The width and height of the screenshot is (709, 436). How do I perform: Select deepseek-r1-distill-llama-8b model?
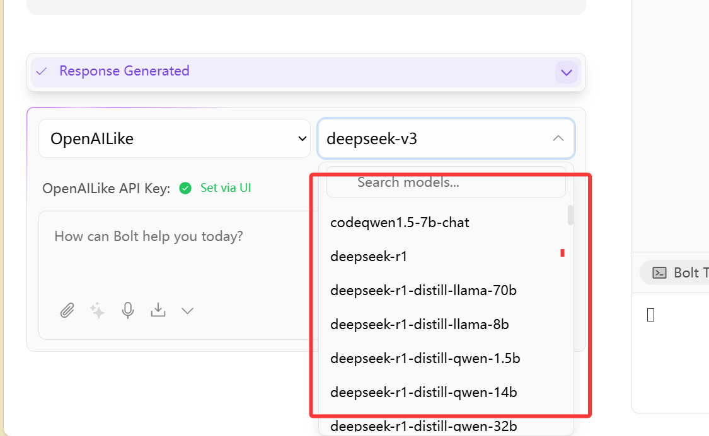click(x=446, y=324)
